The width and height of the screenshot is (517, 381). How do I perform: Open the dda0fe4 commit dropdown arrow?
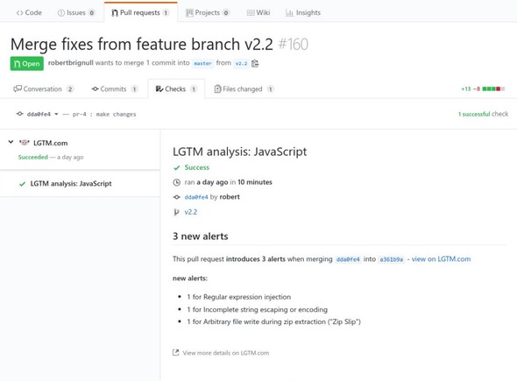(x=56, y=114)
